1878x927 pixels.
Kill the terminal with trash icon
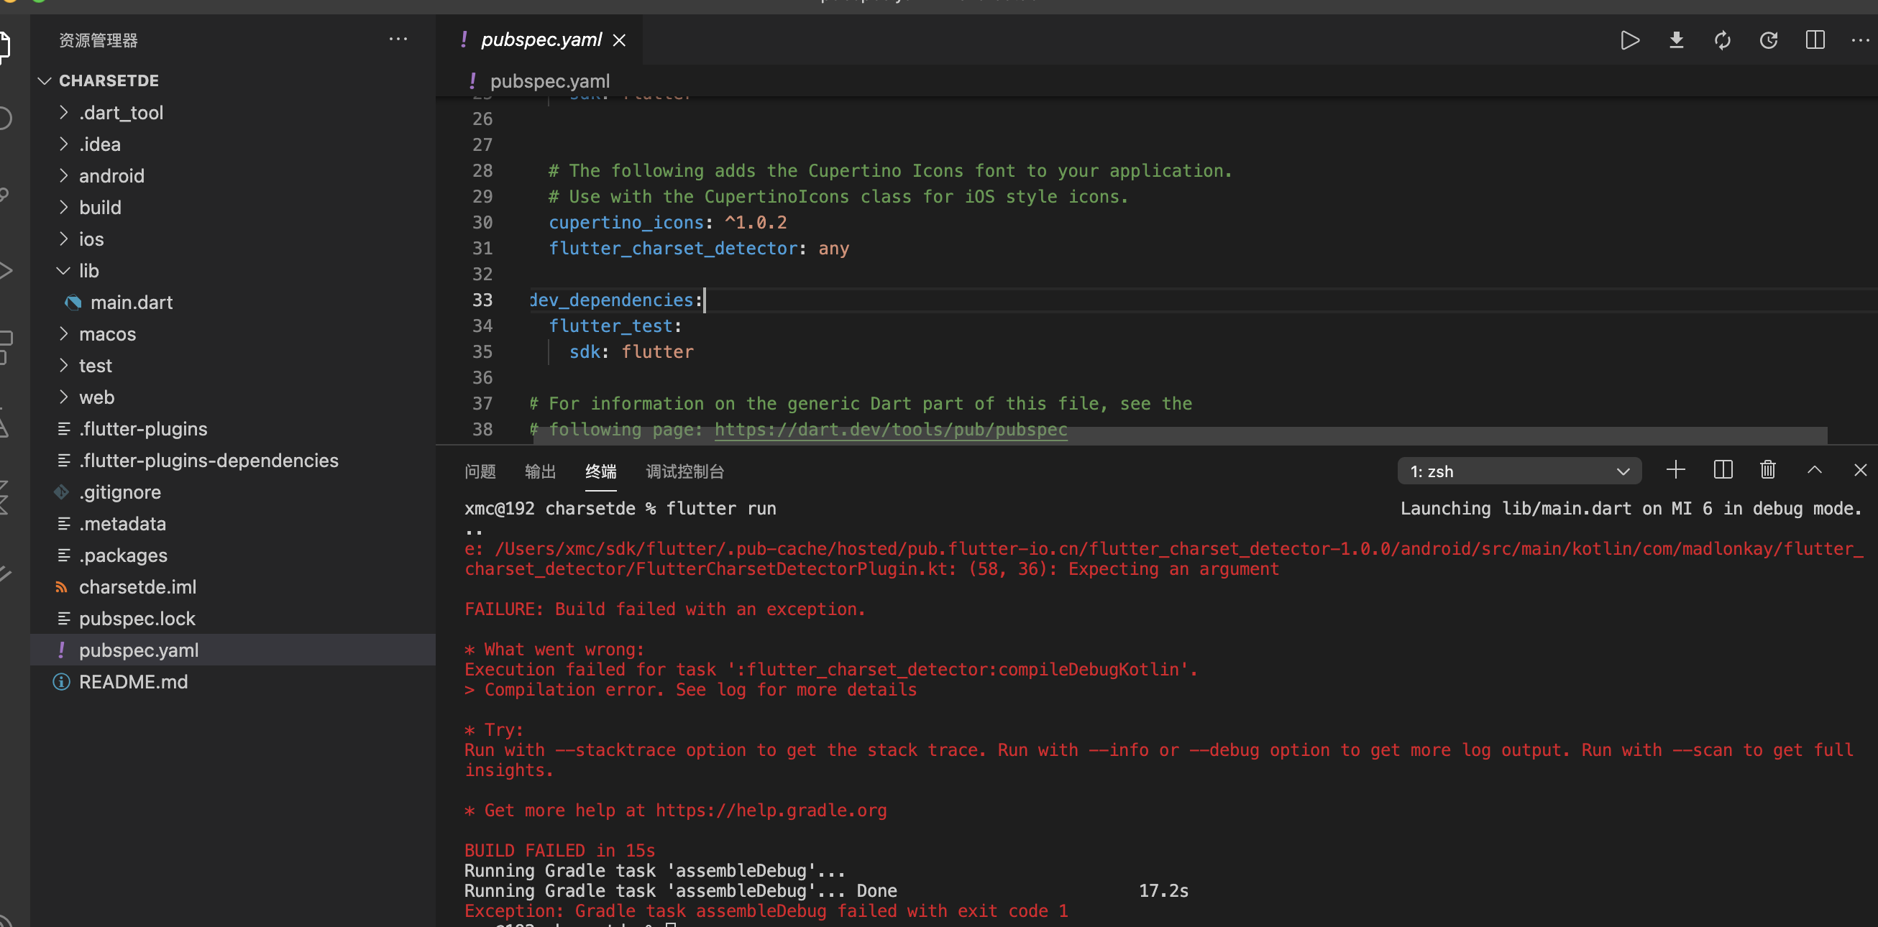[x=1767, y=470]
